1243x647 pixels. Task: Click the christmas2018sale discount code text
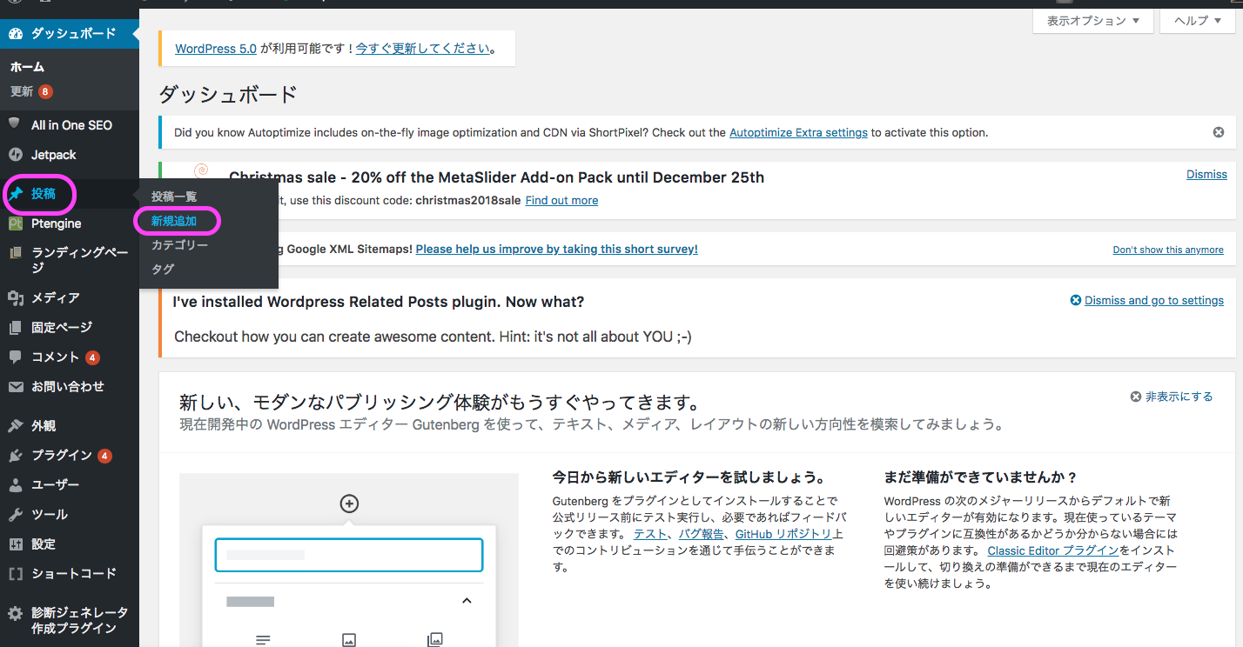click(468, 200)
